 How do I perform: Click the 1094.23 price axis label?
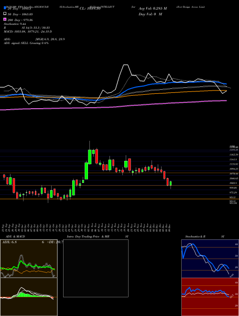(x=234, y=169)
